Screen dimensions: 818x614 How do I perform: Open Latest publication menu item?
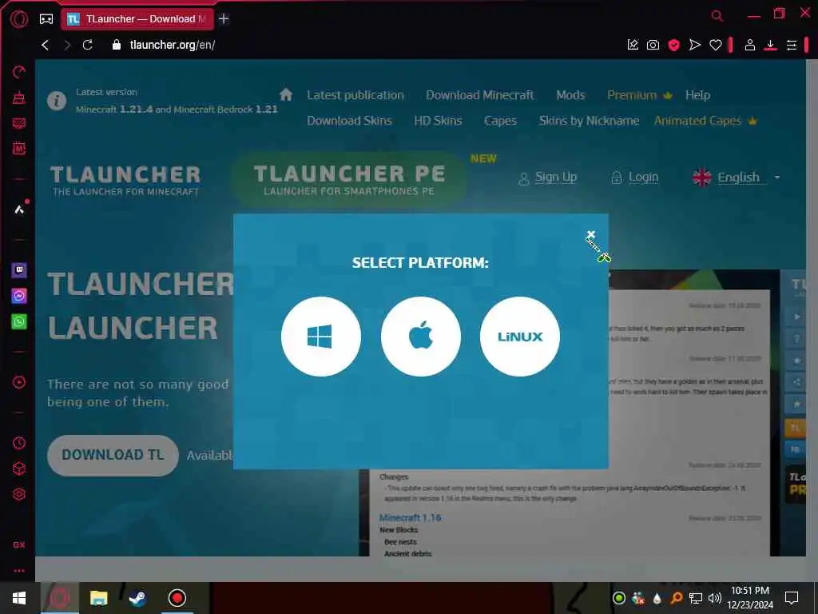[x=355, y=95]
